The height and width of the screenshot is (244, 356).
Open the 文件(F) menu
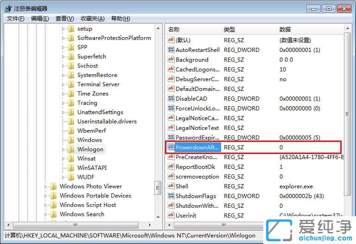pyautogui.click(x=15, y=19)
